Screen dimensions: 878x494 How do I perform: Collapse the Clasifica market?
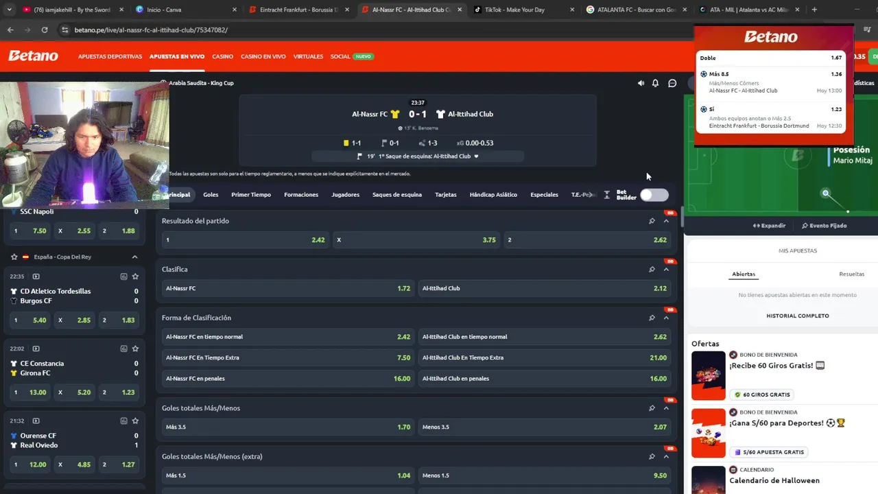666,270
